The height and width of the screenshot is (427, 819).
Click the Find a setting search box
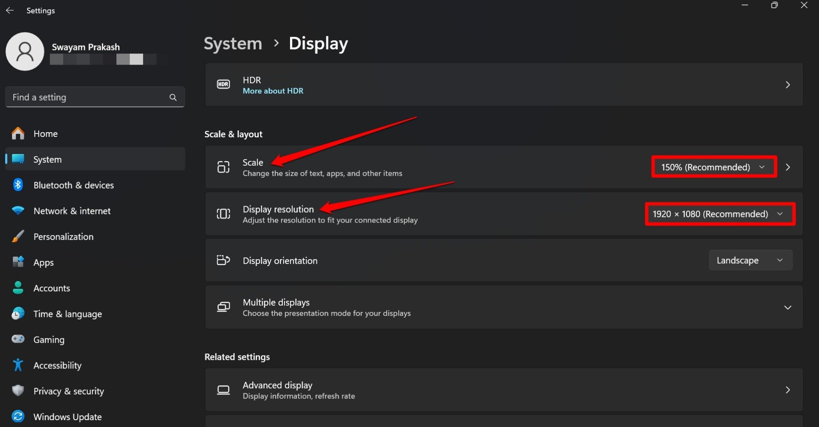[88, 97]
